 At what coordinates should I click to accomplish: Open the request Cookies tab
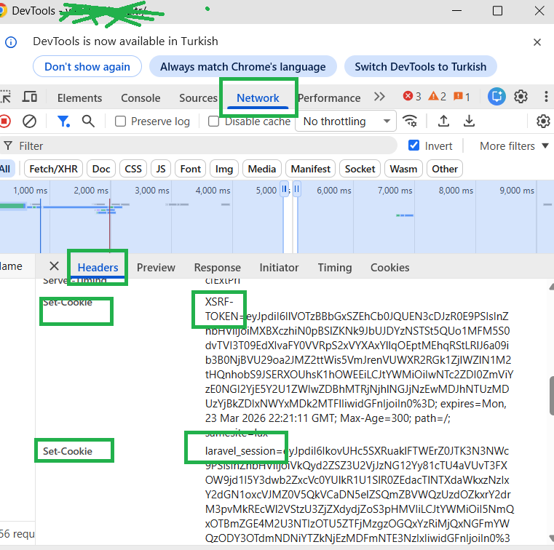coord(389,268)
